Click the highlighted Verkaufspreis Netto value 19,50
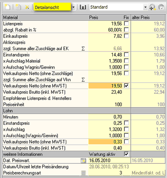This screenshot has width=167, height=178. tap(106, 86)
